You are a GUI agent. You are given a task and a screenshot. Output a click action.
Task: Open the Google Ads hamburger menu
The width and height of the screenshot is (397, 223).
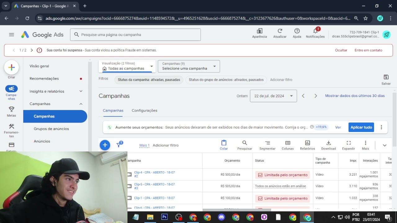11,35
